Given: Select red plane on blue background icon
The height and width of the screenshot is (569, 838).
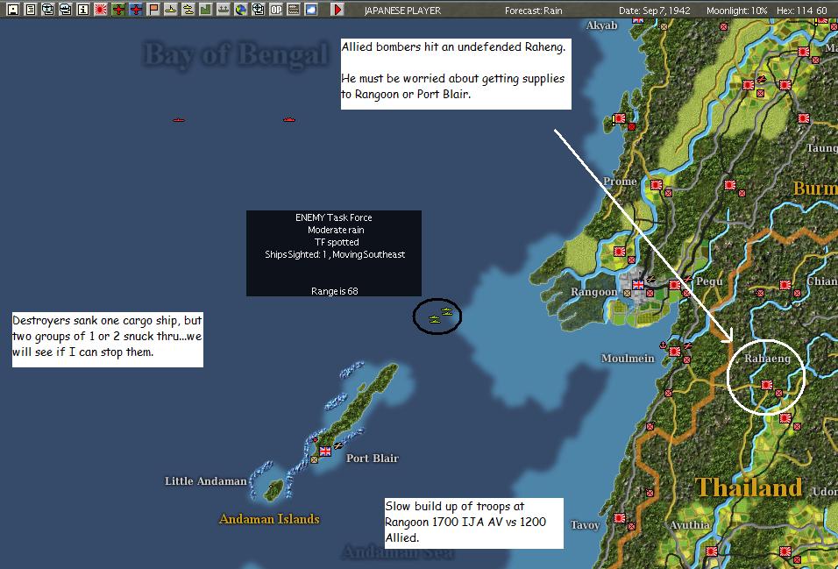Looking at the screenshot, I should click(x=136, y=9).
